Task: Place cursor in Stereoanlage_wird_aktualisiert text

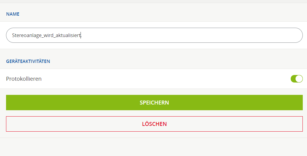Action: click(46, 35)
